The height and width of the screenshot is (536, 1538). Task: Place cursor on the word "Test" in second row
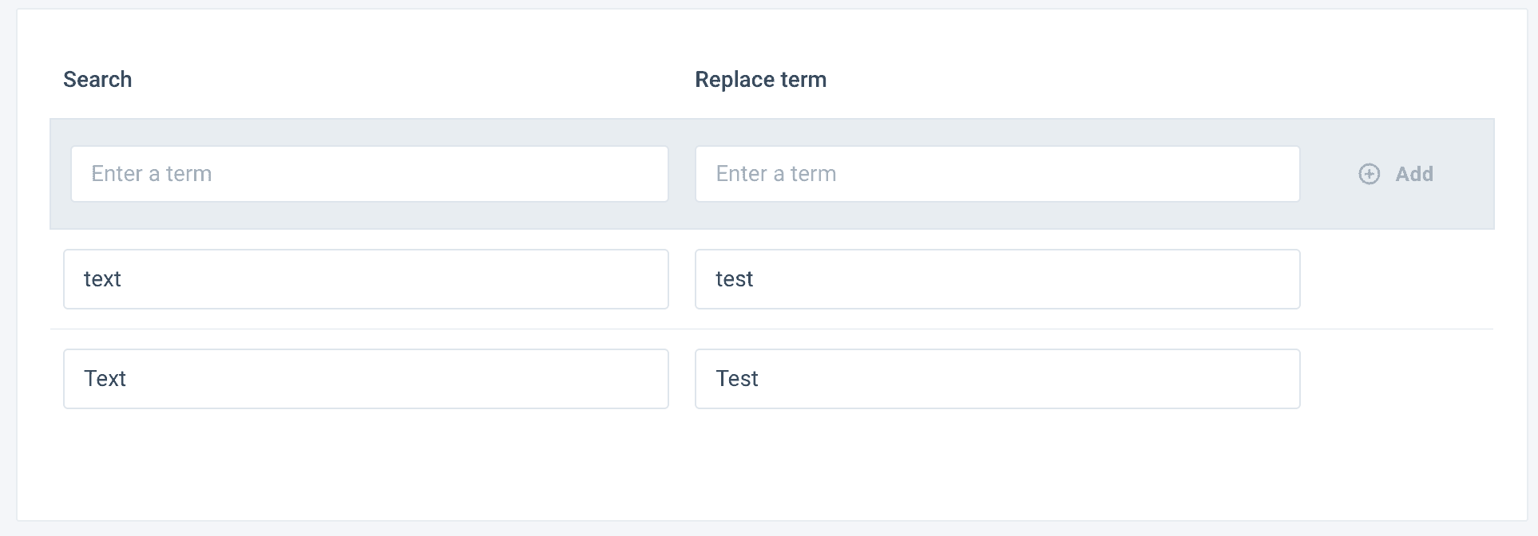tap(736, 379)
